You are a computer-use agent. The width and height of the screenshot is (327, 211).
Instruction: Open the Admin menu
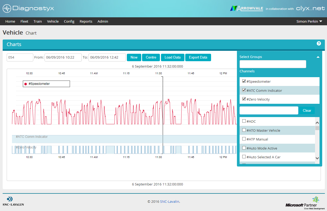(103, 21)
